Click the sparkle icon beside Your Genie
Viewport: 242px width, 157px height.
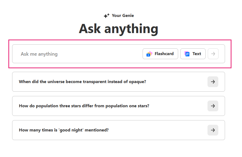(x=106, y=16)
